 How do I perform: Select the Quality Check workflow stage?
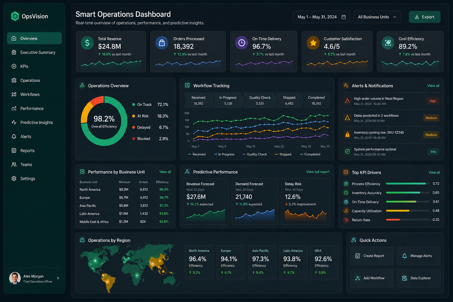coord(260,100)
